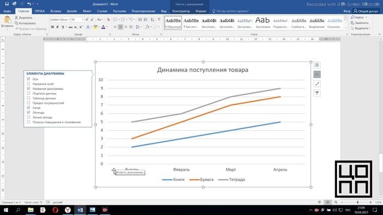The image size is (383, 215).
Task: Apply strikethrough formatting
Action: tap(71, 27)
